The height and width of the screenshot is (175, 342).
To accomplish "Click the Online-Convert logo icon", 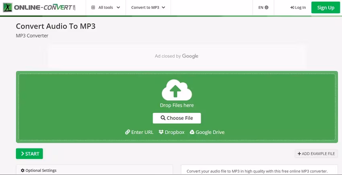I will click(x=7, y=7).
